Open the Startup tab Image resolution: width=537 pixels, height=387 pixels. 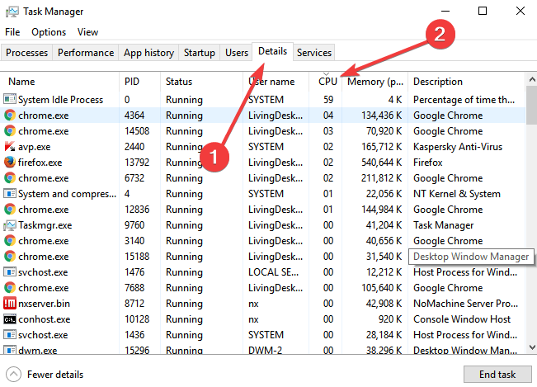click(x=200, y=53)
